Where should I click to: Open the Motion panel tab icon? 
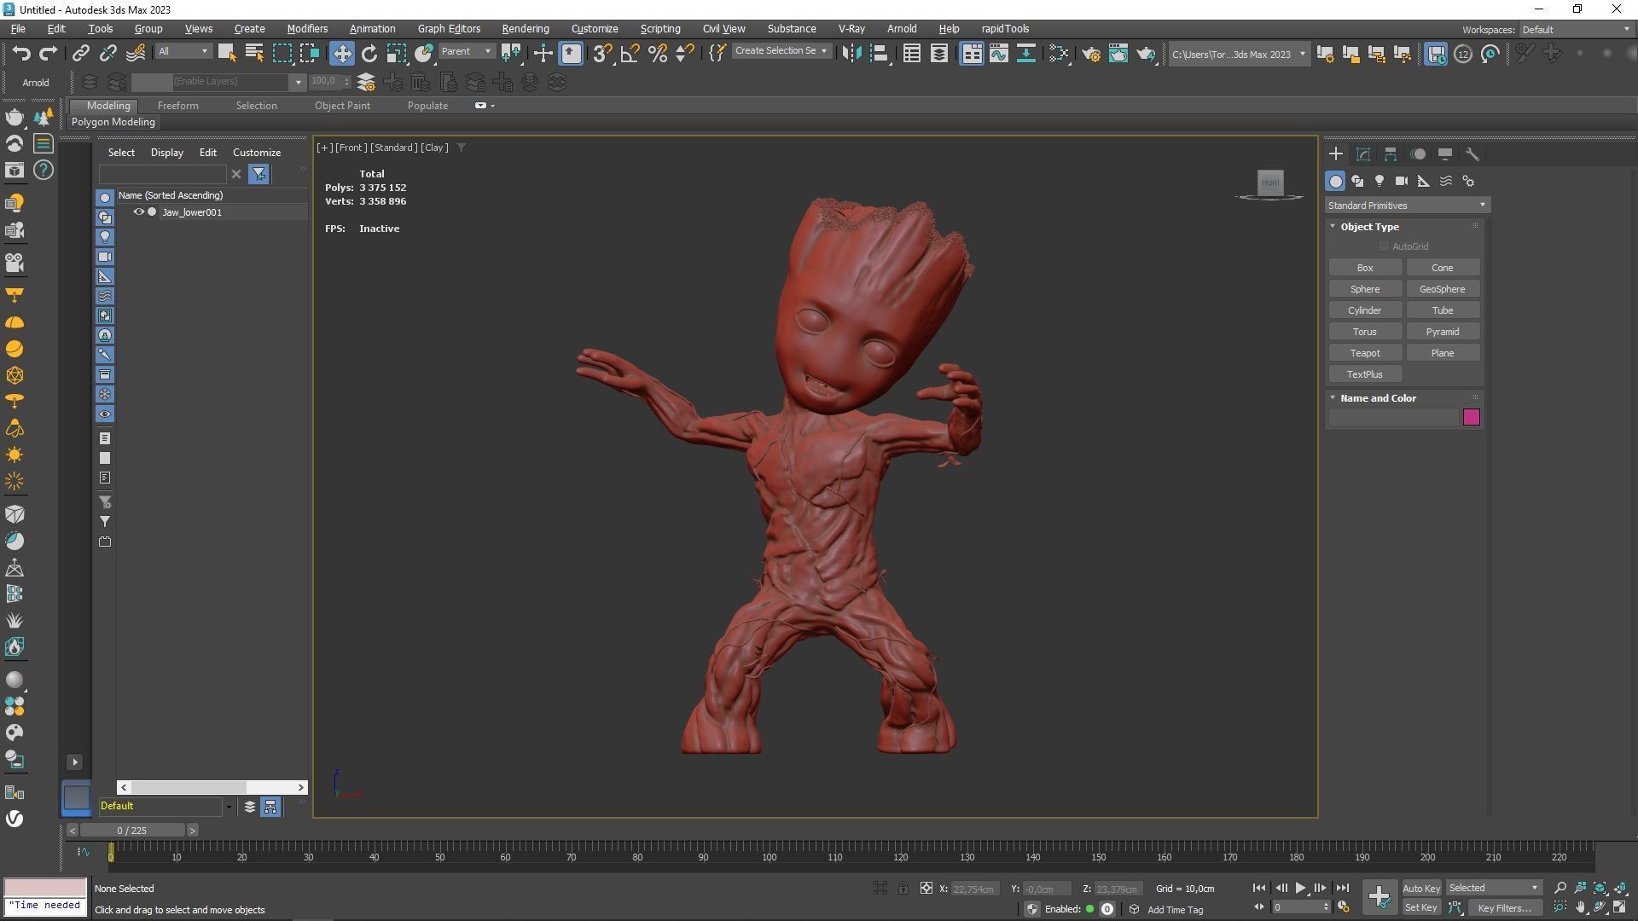point(1418,154)
